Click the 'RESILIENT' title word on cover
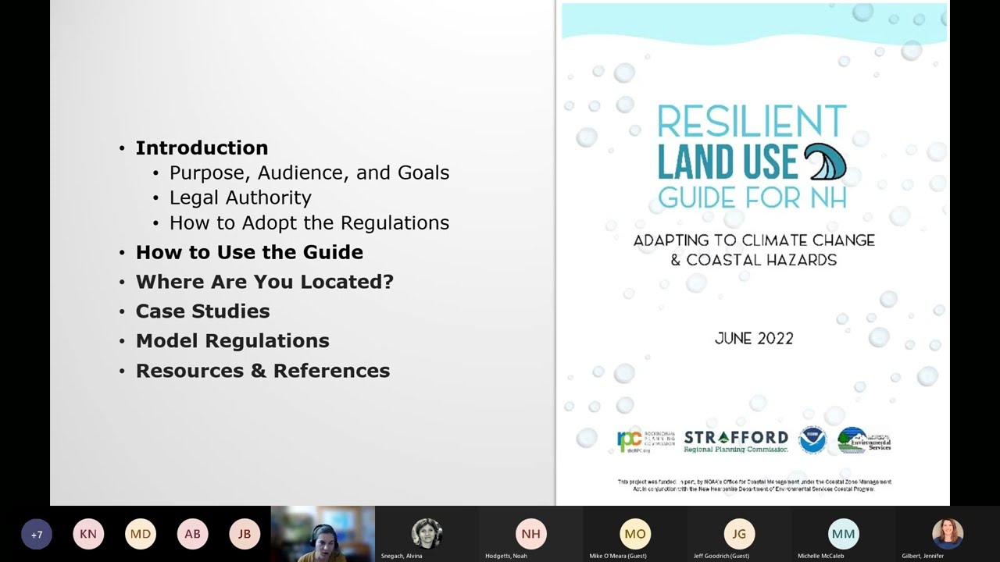The width and height of the screenshot is (1000, 562). click(x=752, y=123)
